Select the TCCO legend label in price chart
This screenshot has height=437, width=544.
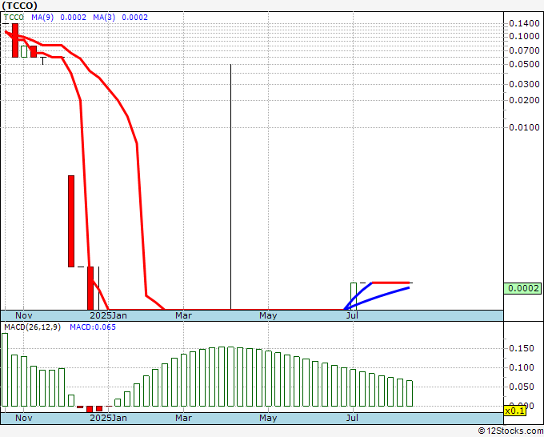14,17
